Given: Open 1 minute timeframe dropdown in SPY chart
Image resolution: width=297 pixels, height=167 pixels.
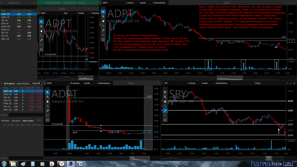Looking at the screenshot, I should tap(193, 83).
